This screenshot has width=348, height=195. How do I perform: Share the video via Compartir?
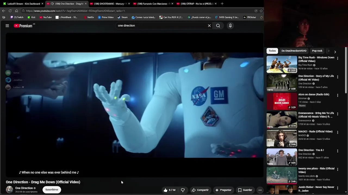200,190
